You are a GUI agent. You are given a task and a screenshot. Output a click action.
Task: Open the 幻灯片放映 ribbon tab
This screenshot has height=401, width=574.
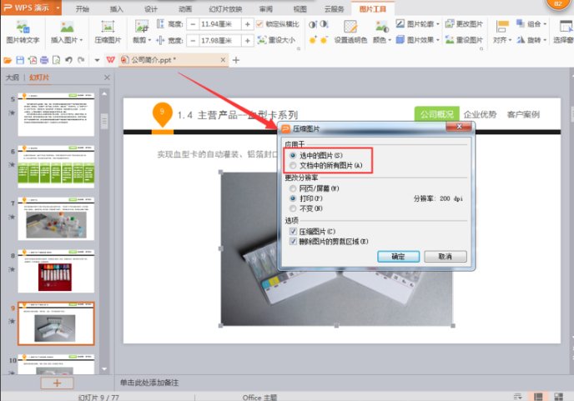225,9
